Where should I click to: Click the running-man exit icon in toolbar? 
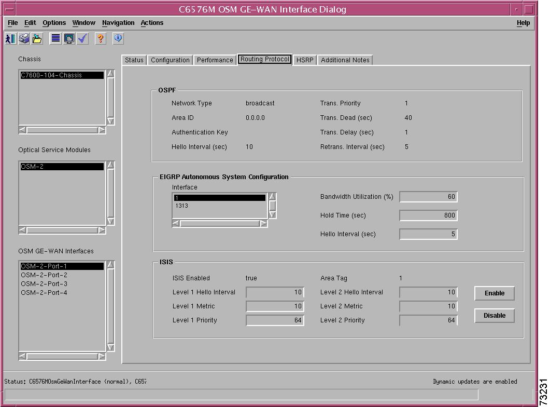(10, 38)
